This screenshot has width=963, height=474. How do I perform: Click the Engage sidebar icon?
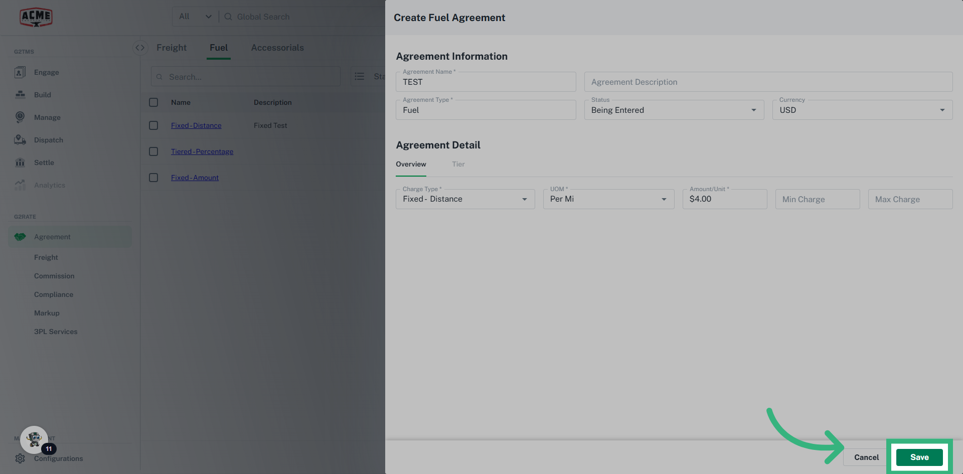click(20, 72)
